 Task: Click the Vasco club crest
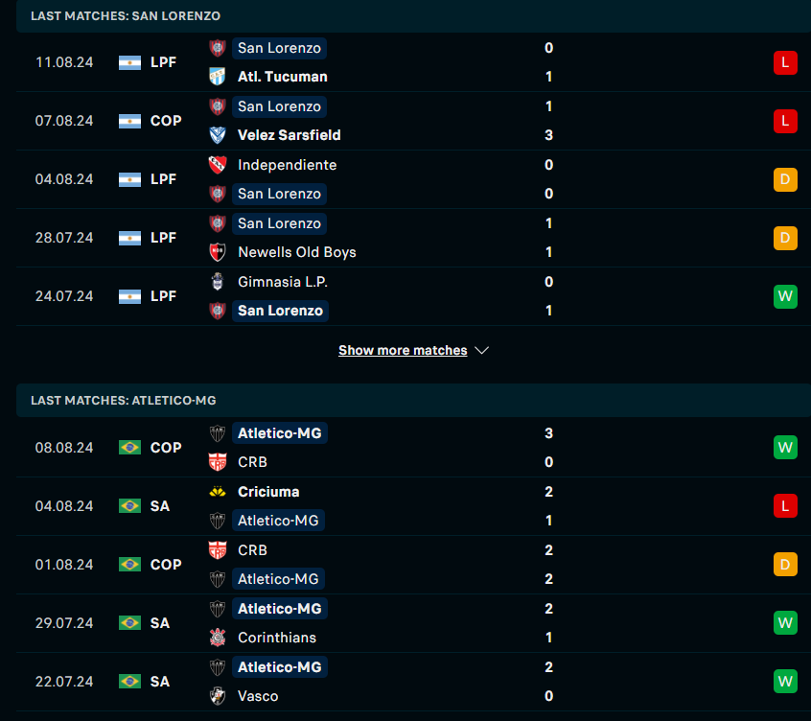(x=218, y=696)
